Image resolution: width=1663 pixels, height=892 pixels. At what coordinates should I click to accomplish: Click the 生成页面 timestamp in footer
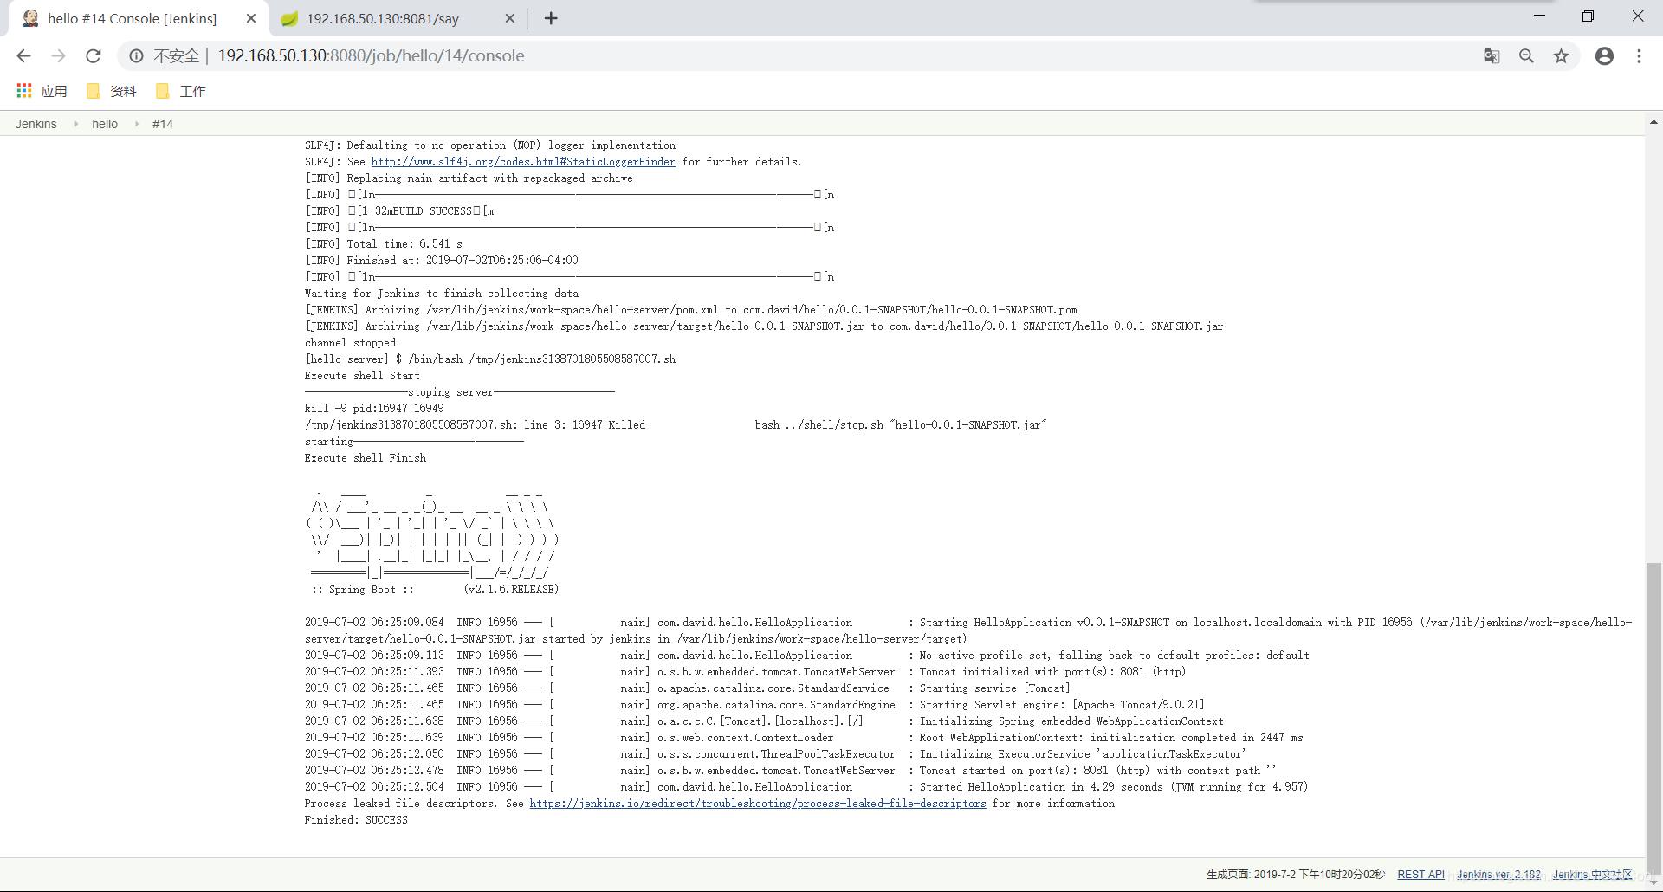click(1296, 875)
